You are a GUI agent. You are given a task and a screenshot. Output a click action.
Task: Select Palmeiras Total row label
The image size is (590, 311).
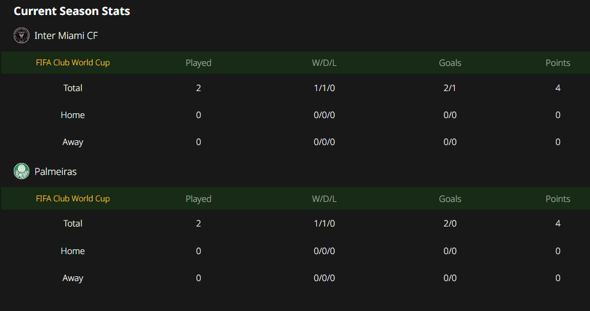tap(72, 224)
